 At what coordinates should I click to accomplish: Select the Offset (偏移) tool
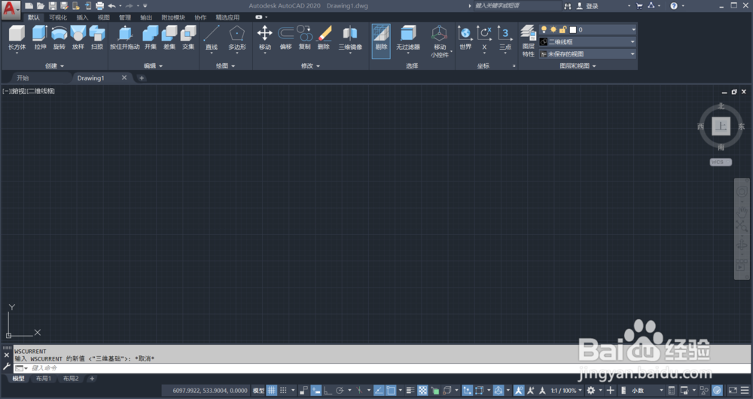click(285, 38)
